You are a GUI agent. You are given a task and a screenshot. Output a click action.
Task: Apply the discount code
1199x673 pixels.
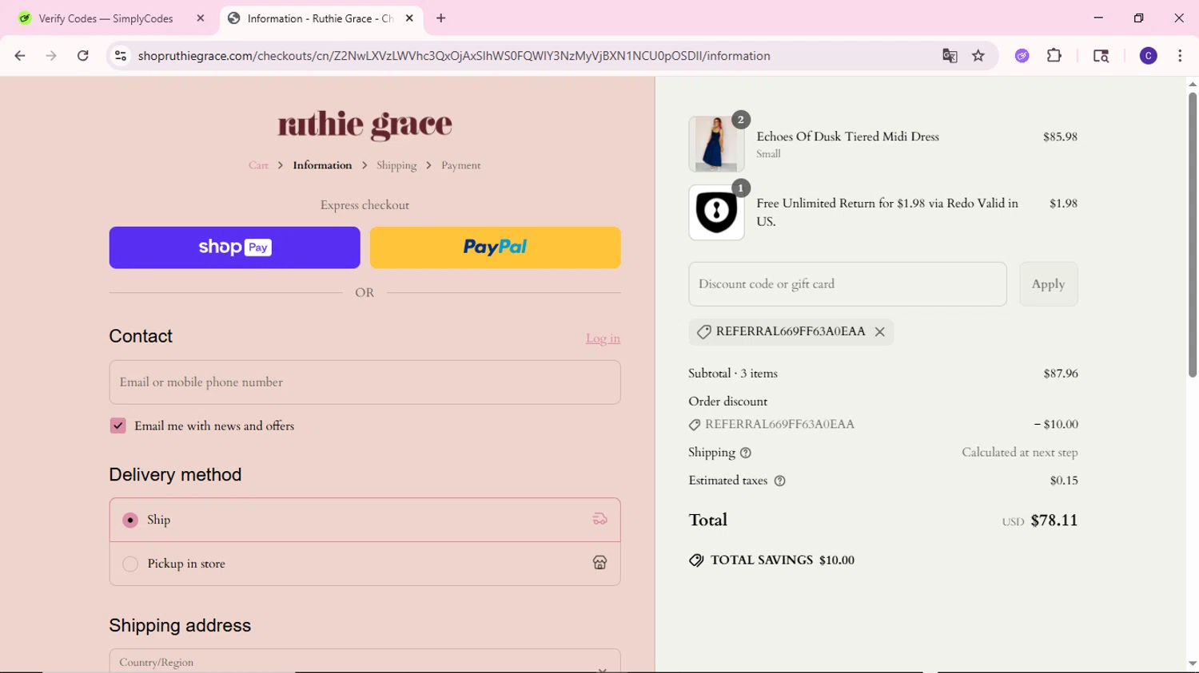coord(1048,284)
